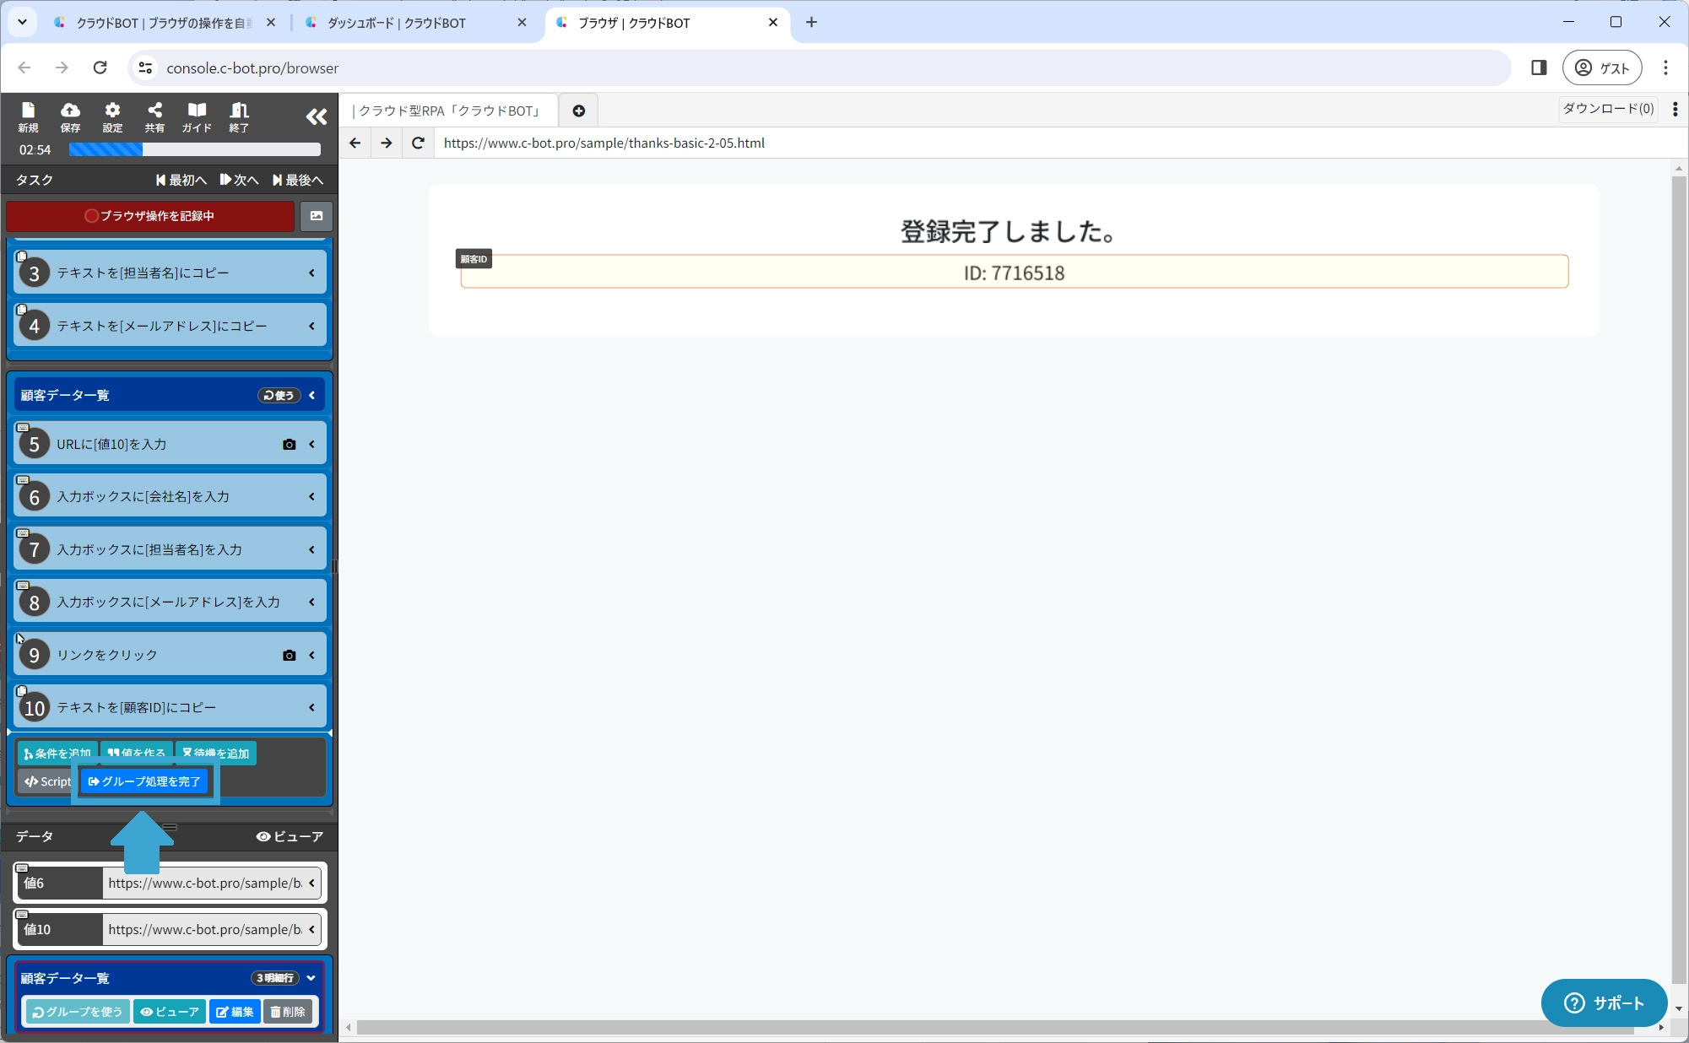
Task: Click the グループ処理を完了 button
Action: (x=144, y=781)
